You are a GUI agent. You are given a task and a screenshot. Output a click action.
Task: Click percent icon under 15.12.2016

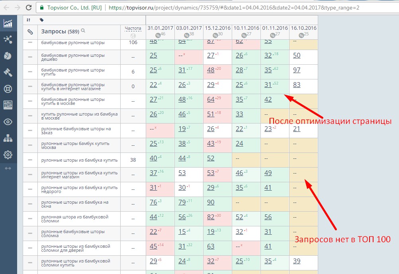[x=215, y=35]
